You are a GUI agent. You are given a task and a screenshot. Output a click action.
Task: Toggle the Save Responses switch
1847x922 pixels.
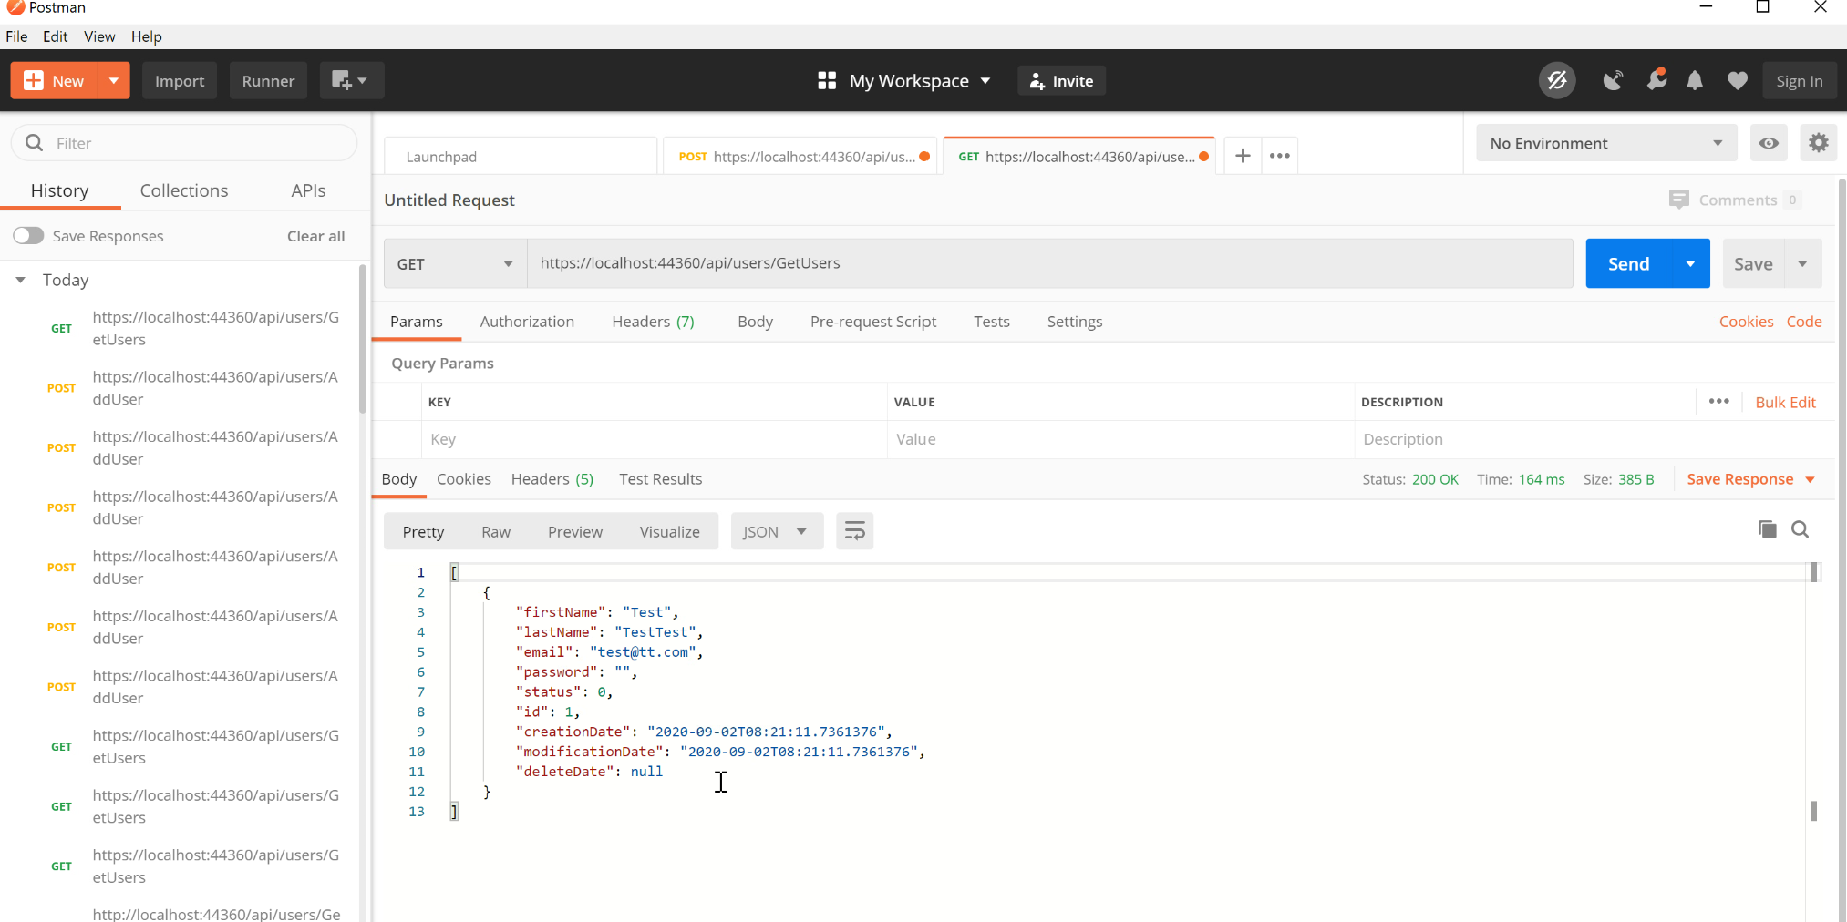(x=29, y=236)
